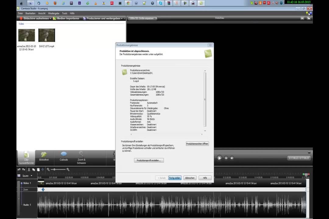329x219 pixels.
Task: Toggle the Video 1 track lock
Action: (x=21, y=183)
